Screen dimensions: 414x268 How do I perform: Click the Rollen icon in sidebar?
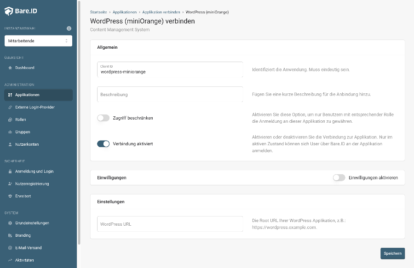(10, 120)
